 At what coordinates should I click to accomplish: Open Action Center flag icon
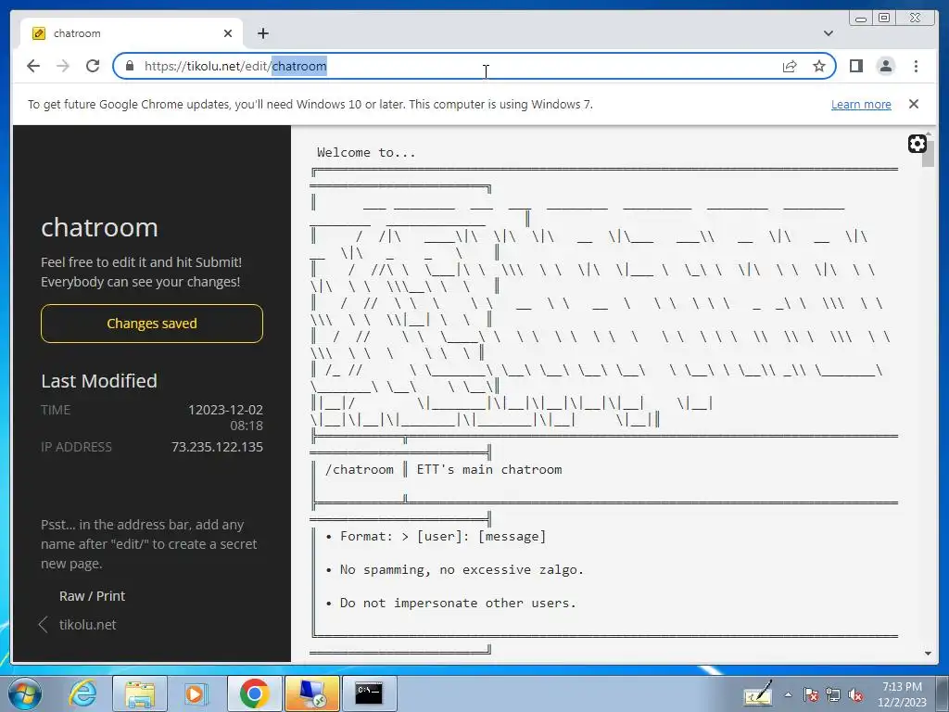coord(810,695)
